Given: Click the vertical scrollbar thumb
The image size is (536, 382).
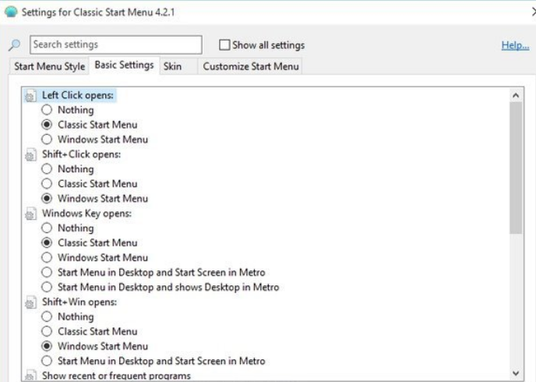Looking at the screenshot, I should pyautogui.click(x=516, y=168).
